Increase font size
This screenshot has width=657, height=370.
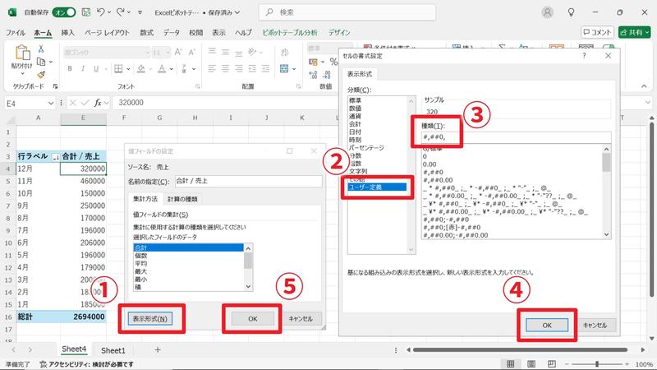point(178,53)
